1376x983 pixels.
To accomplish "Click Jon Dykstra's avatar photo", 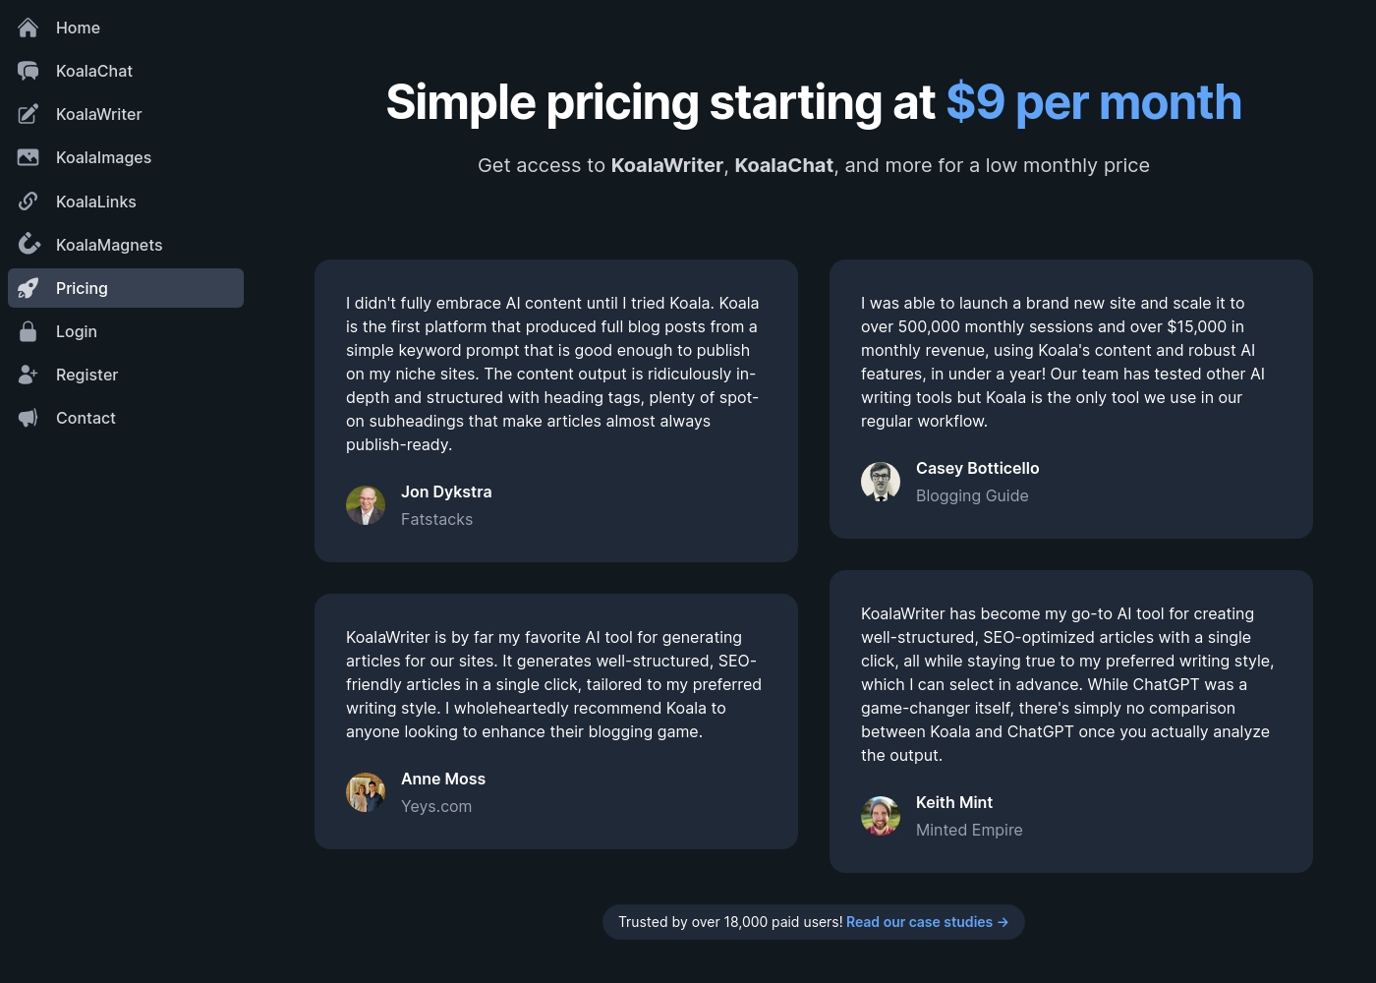I will click(x=366, y=505).
